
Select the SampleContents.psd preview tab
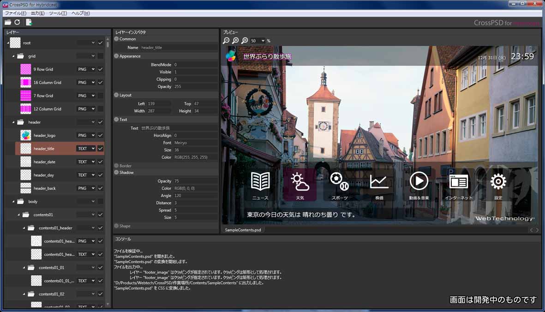[243, 230]
